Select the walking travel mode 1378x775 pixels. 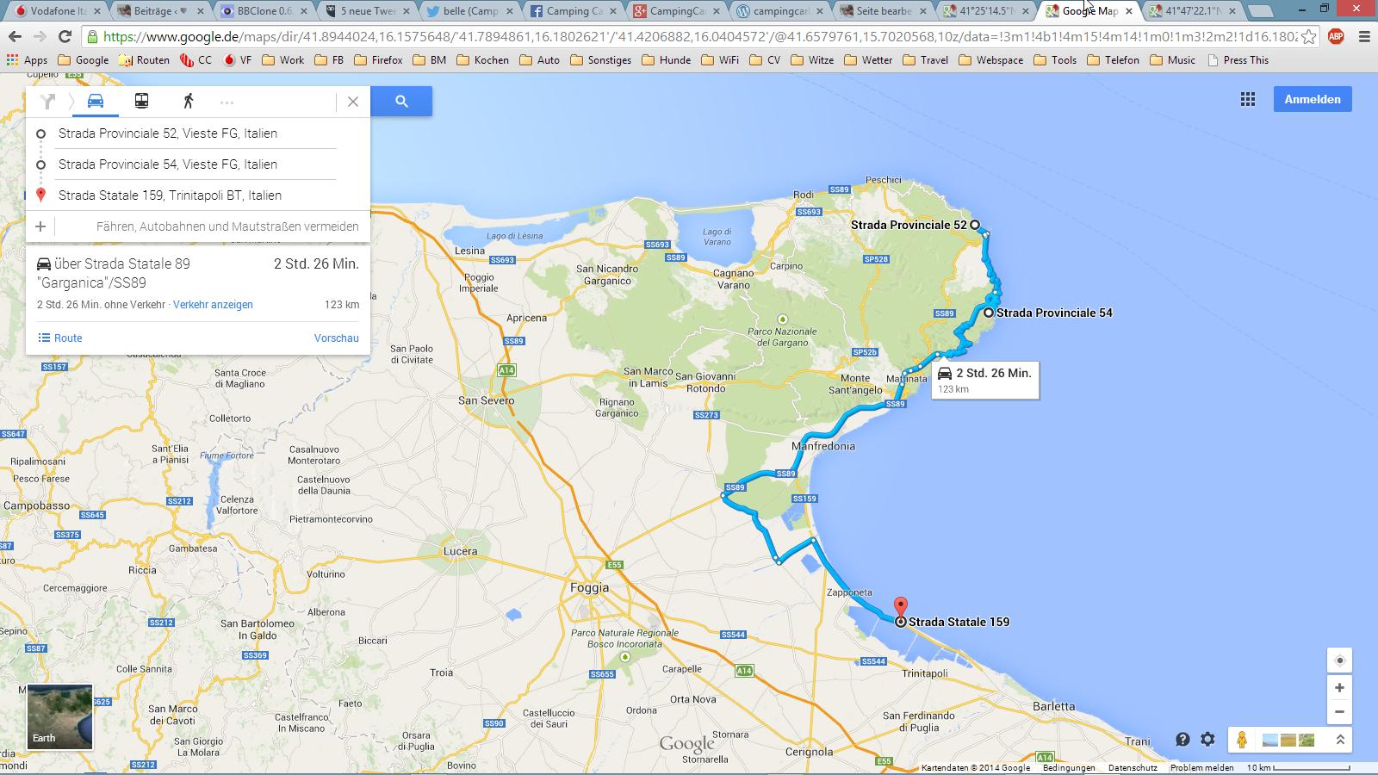[x=188, y=101]
